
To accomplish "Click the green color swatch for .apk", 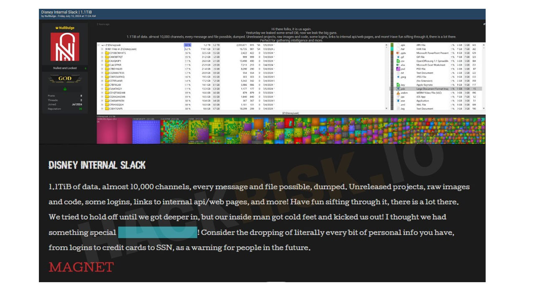I will (x=392, y=45).
